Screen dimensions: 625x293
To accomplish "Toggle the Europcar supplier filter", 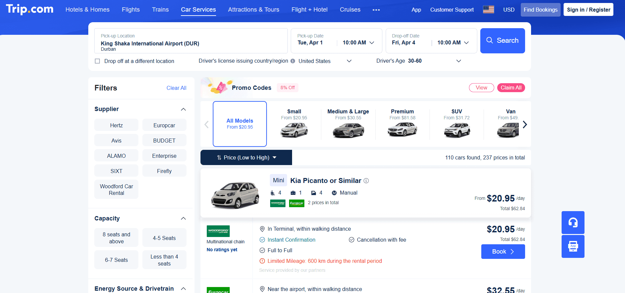I will coord(164,125).
